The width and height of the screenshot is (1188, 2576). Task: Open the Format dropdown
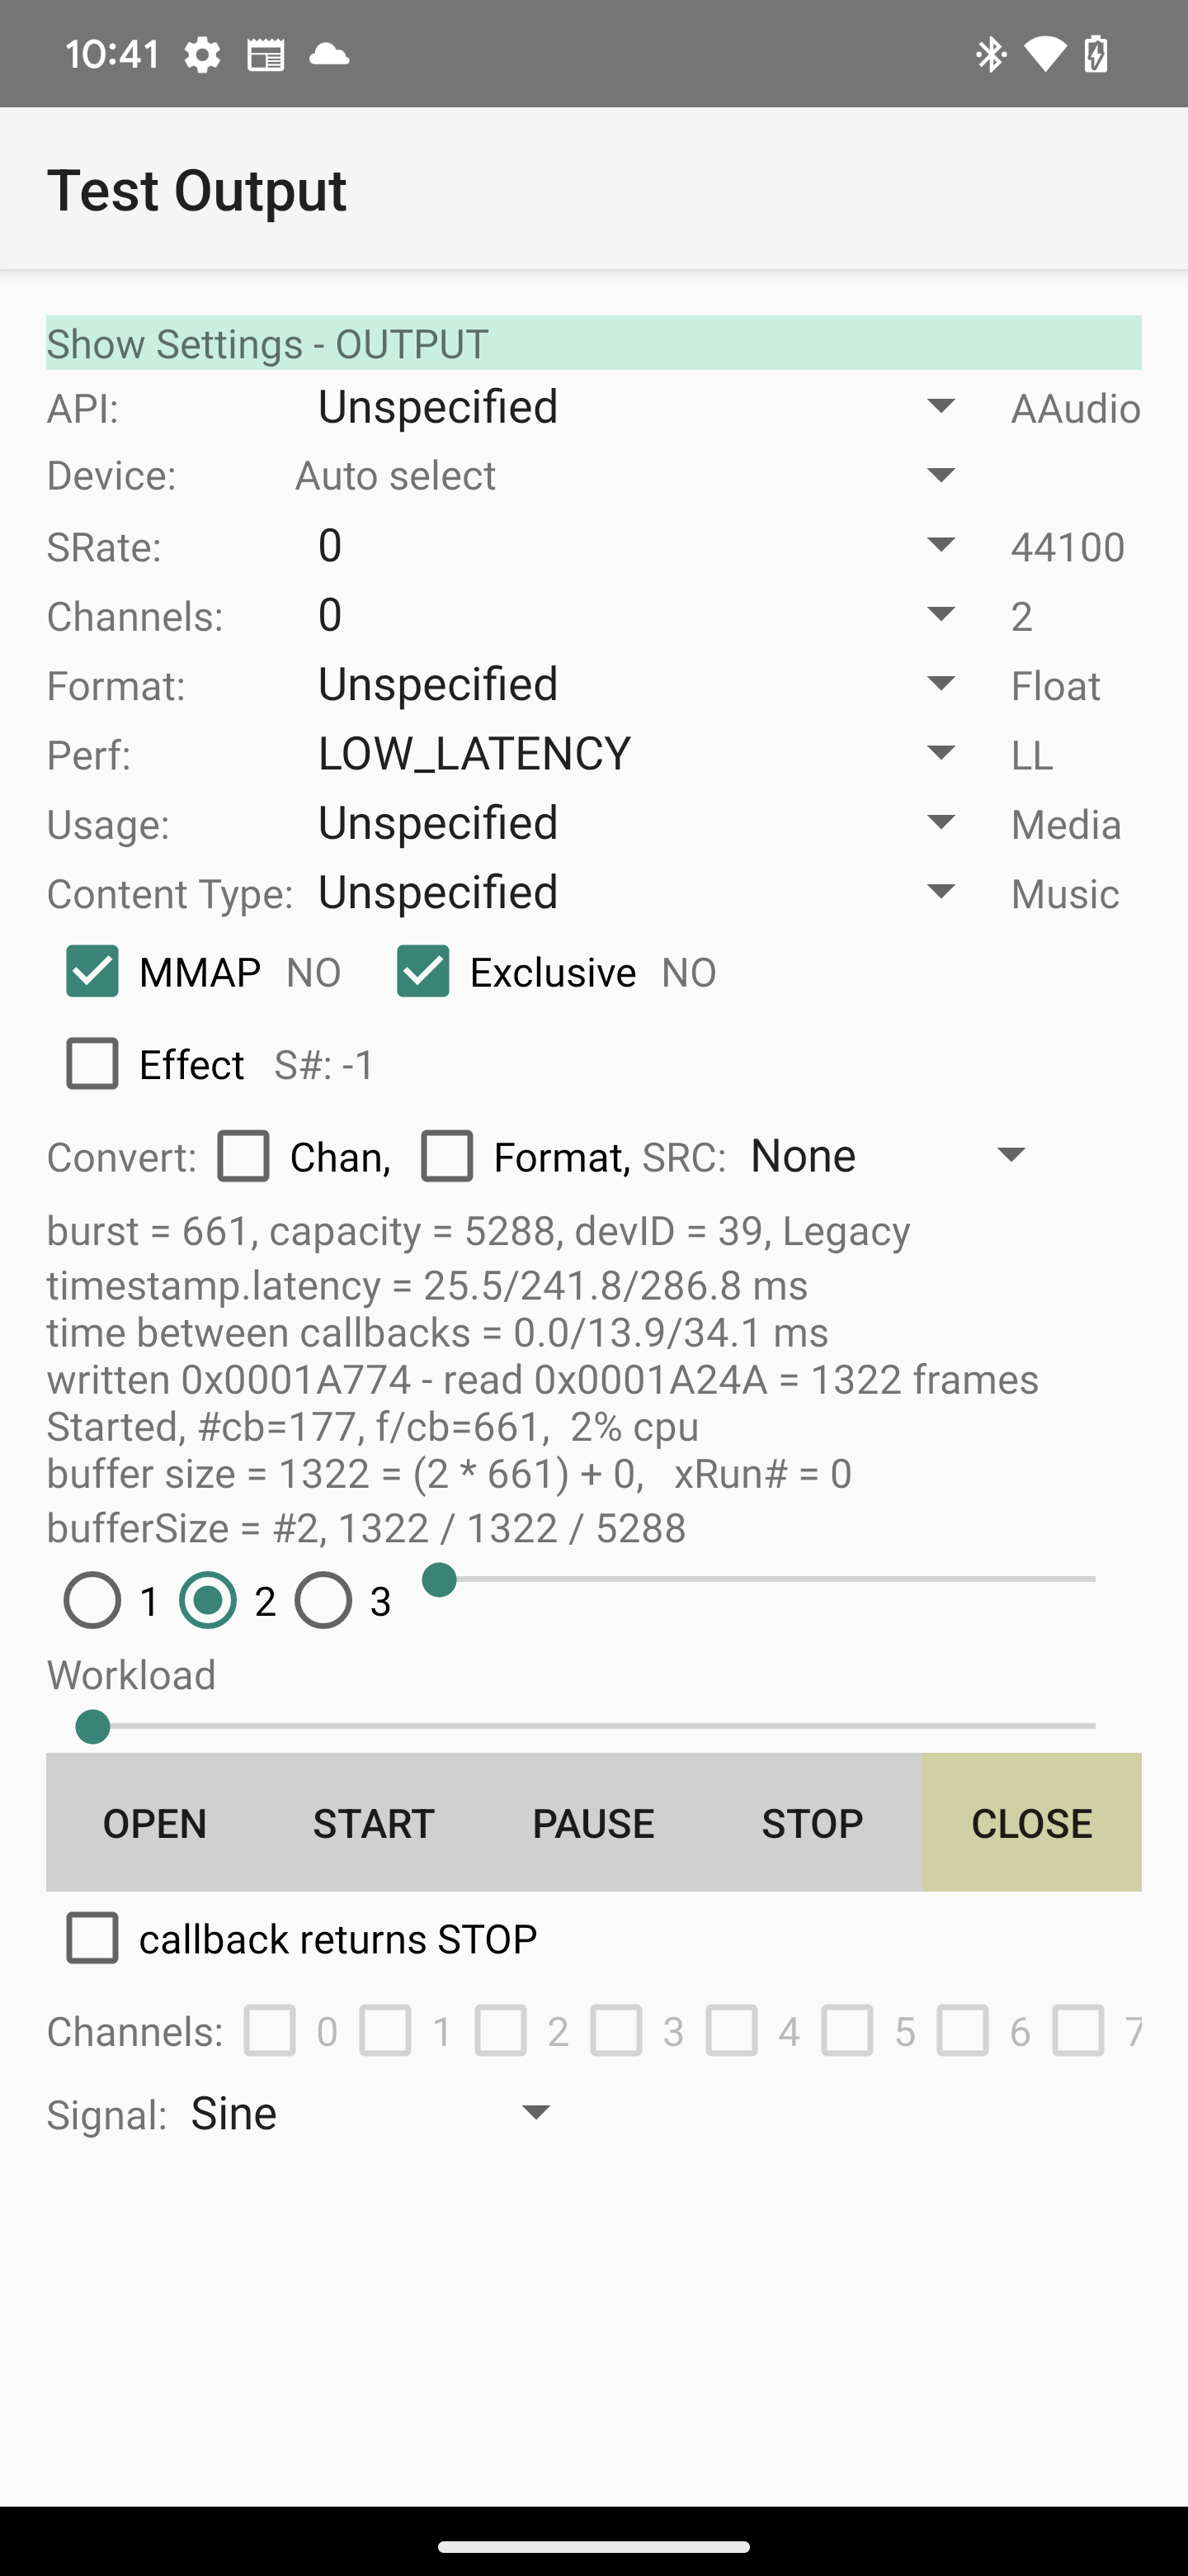tap(940, 684)
